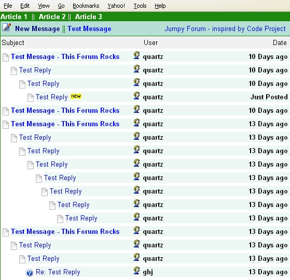Open the Re: Test Reply post by ghj
The width and height of the screenshot is (290, 280).
tap(58, 272)
